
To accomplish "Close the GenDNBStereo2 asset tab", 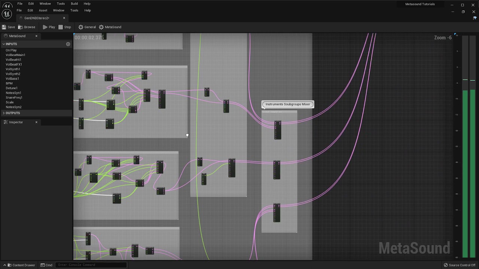I will point(64,18).
